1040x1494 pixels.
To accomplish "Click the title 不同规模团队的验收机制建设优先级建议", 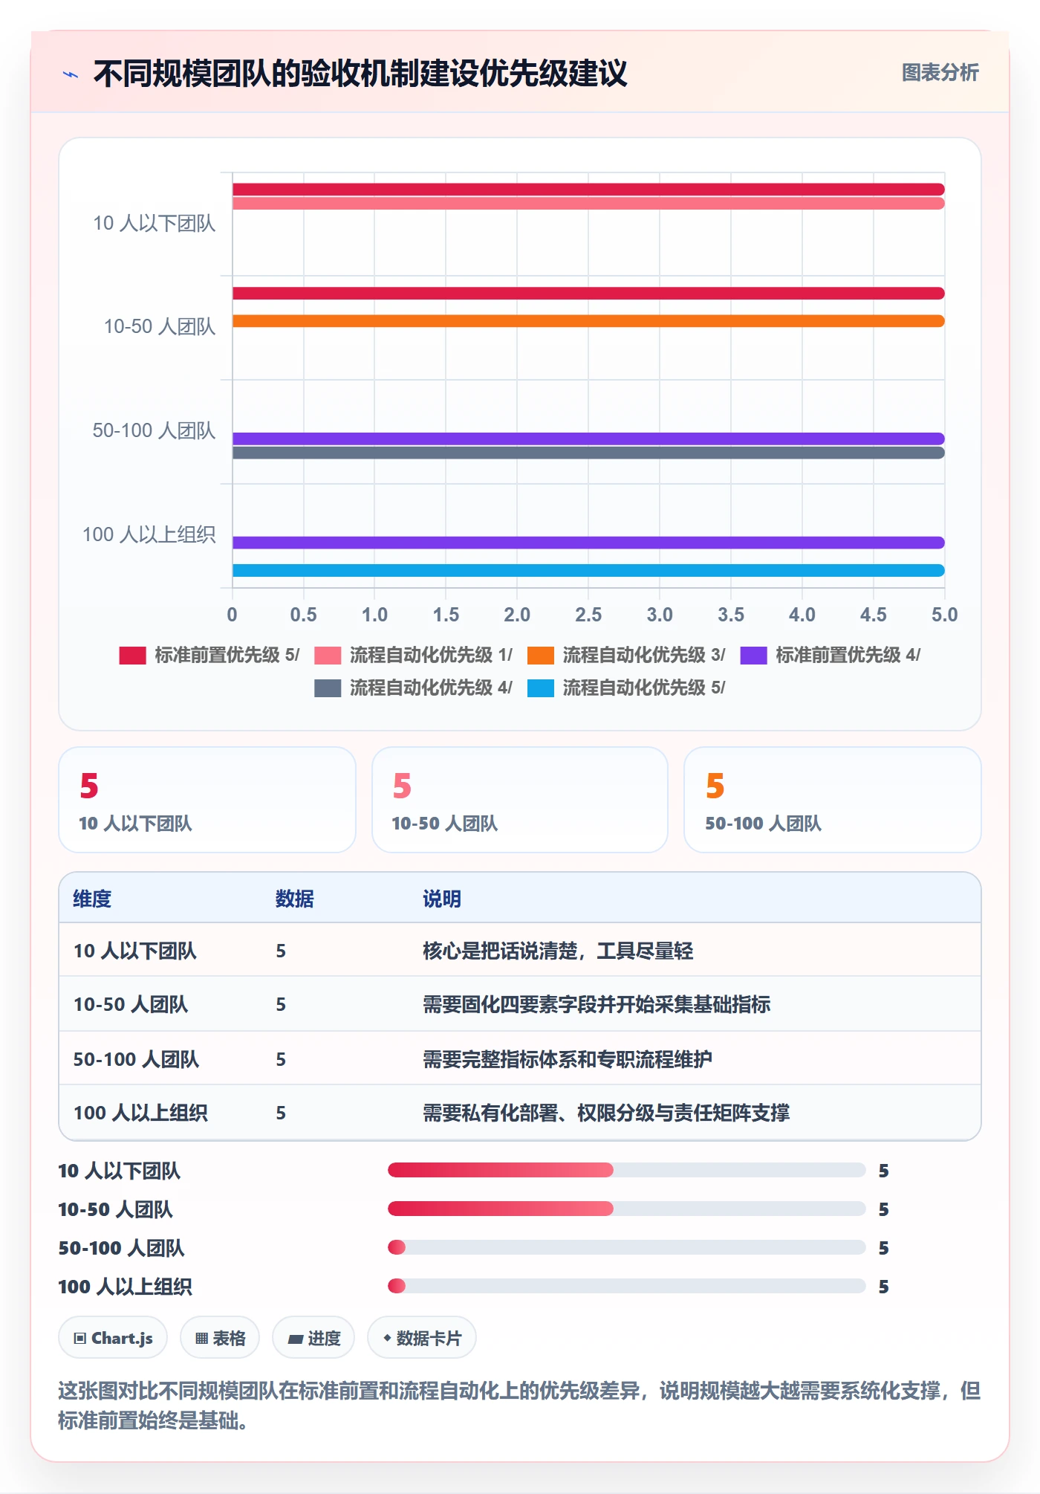I will [x=360, y=74].
